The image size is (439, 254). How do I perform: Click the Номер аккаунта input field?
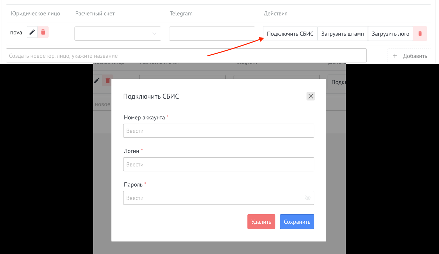point(218,131)
